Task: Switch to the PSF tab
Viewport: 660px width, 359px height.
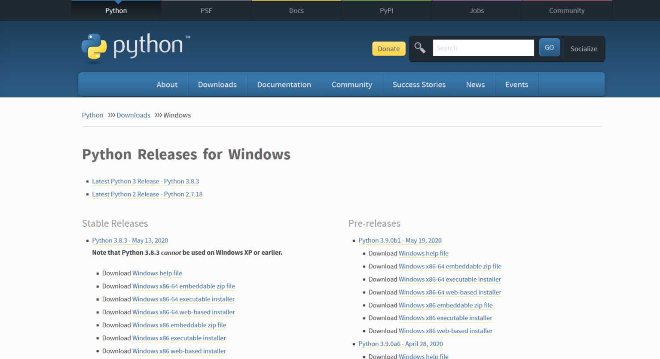Action: coord(206,10)
